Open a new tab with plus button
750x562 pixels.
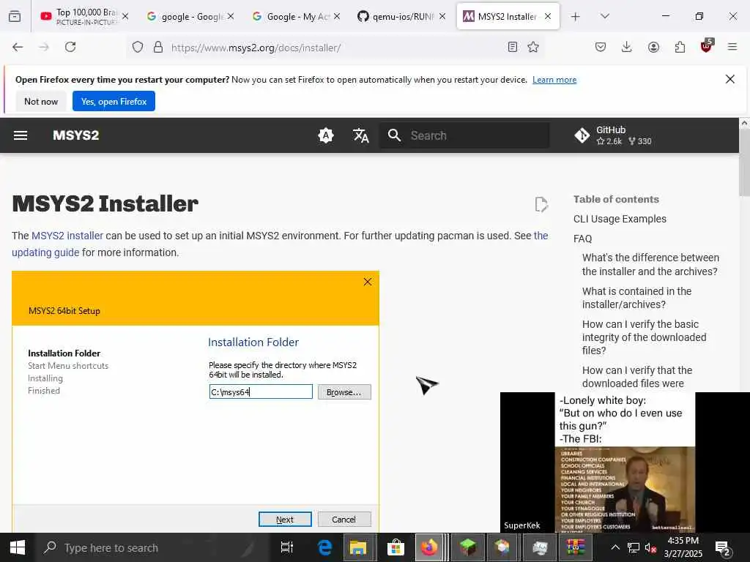(576, 16)
